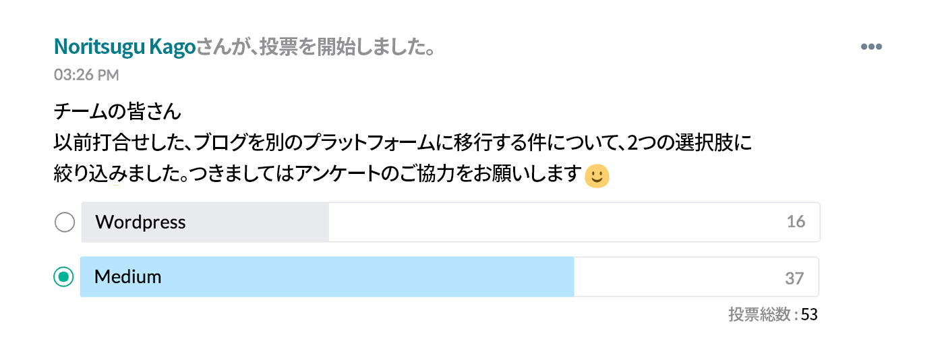Click the Wordpress option label

140,222
